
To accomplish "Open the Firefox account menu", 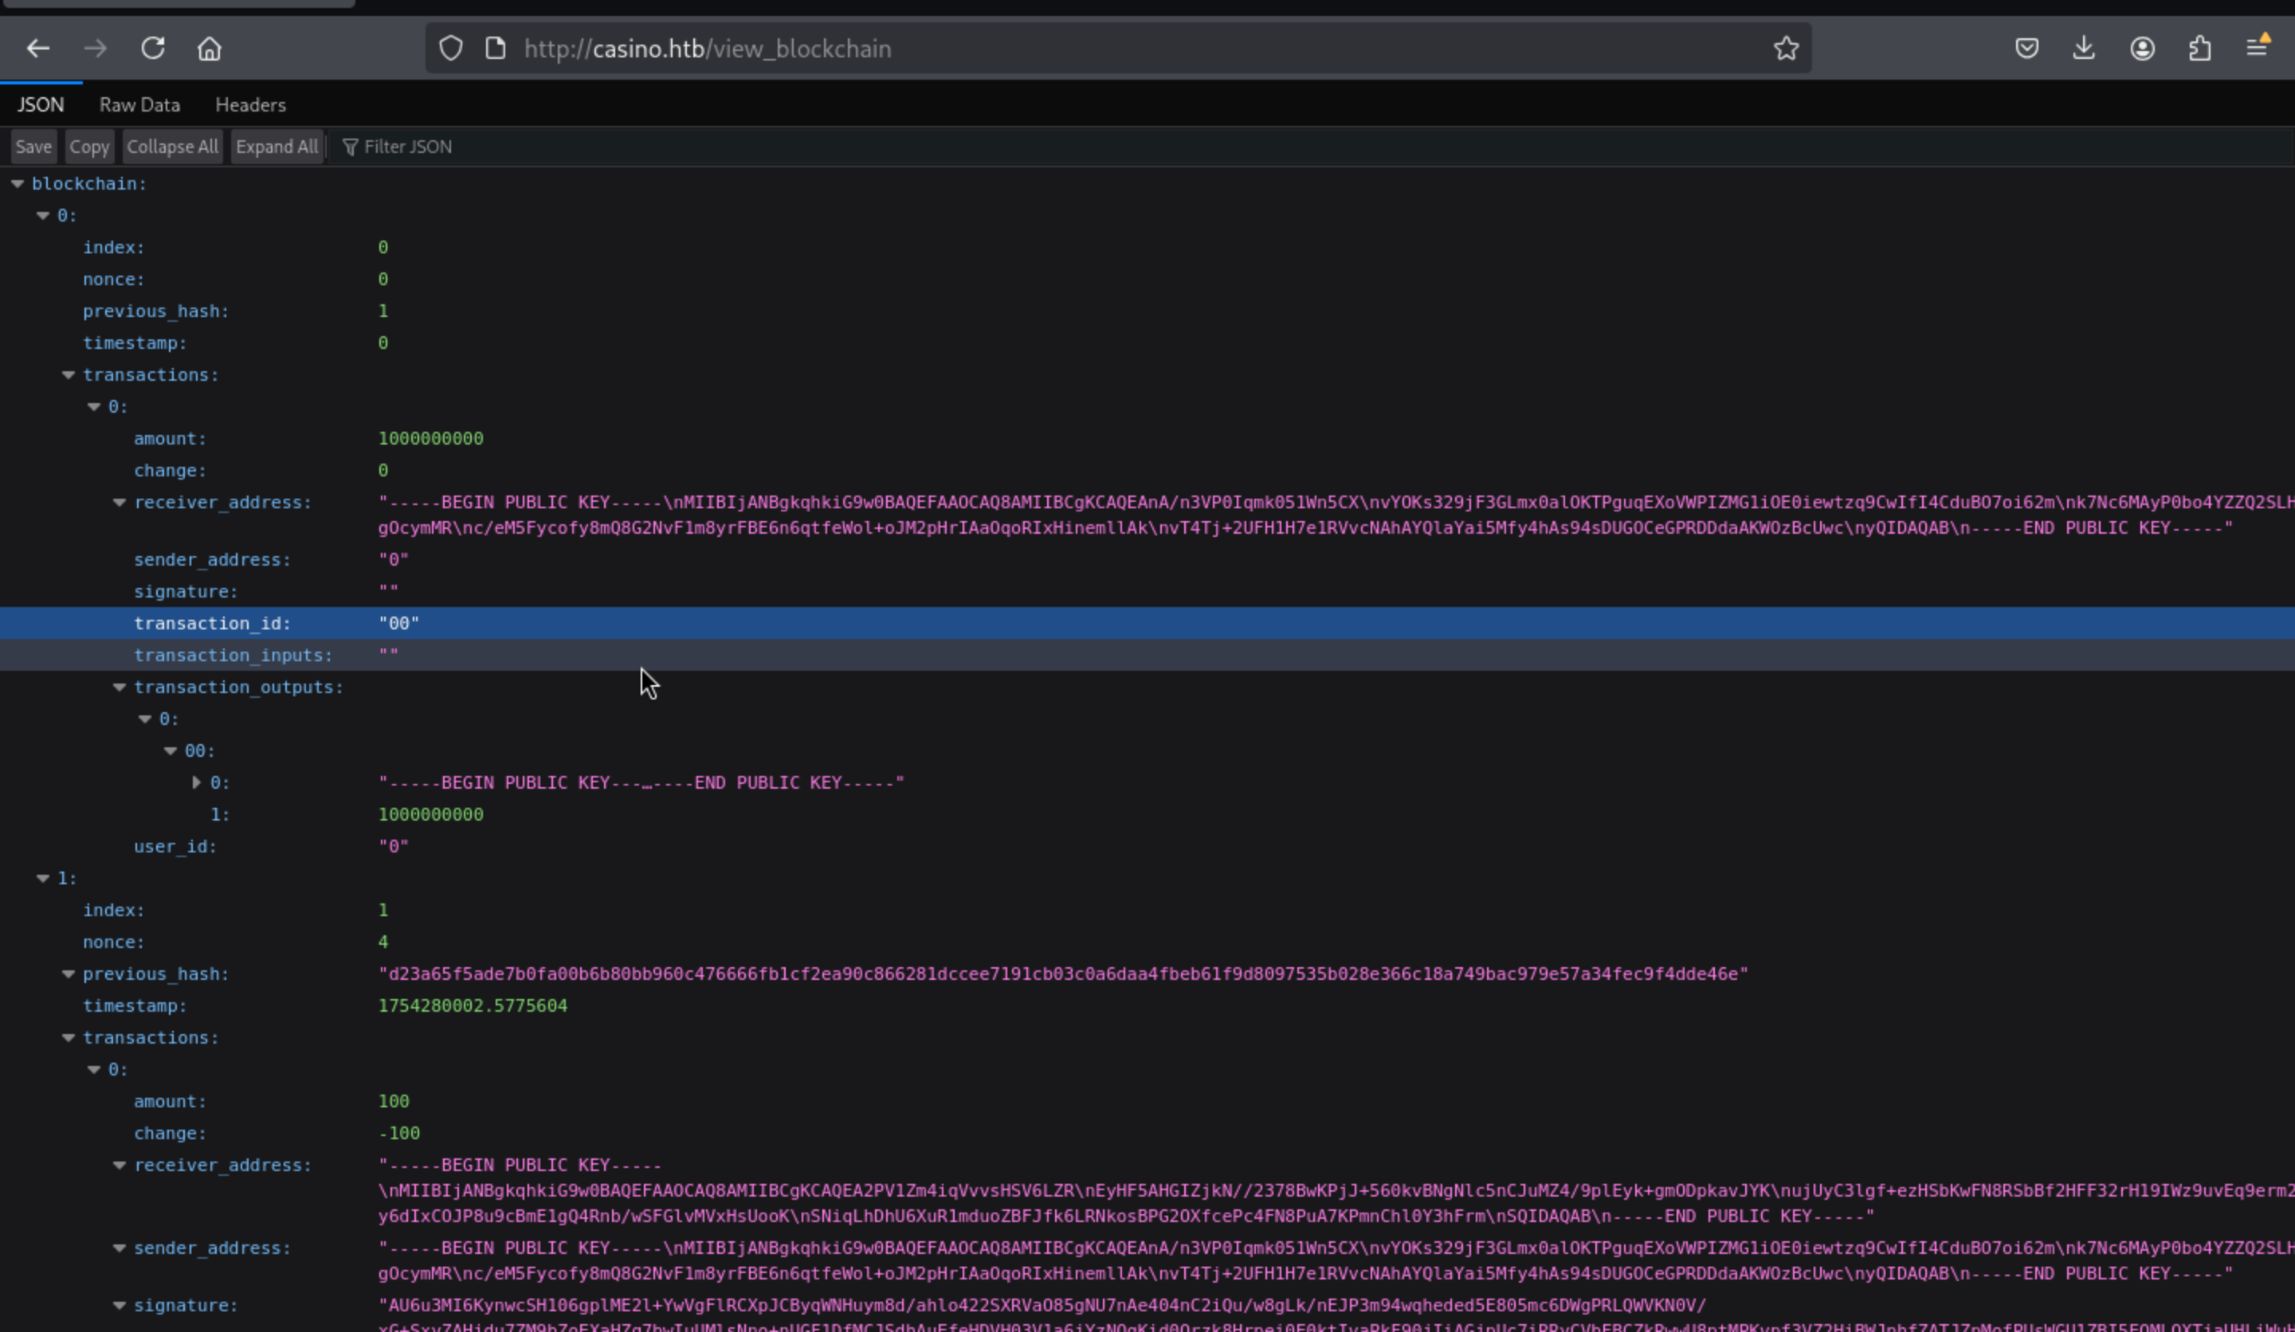I will pyautogui.click(x=2142, y=49).
